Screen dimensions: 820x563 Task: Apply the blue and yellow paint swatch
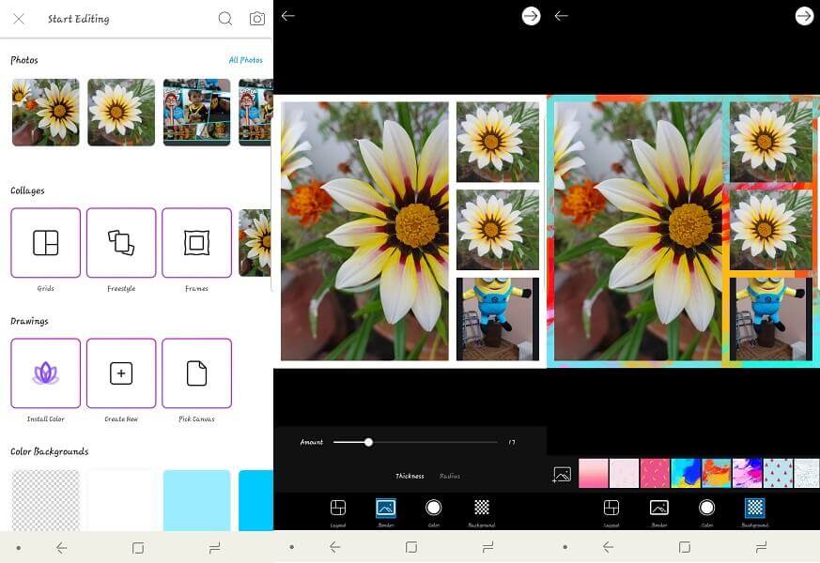click(686, 473)
